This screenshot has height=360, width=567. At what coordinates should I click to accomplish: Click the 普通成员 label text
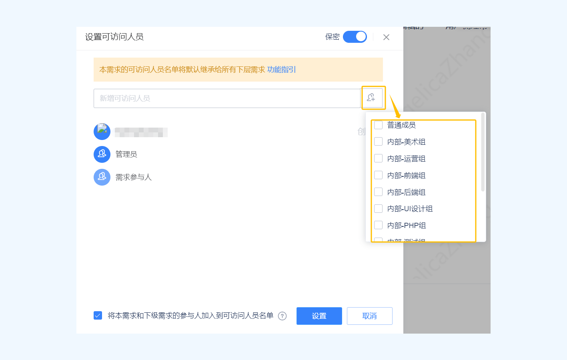tap(401, 125)
